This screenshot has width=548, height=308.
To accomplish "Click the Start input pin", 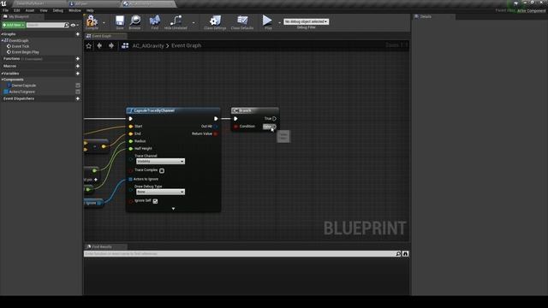I will (x=131, y=127).
